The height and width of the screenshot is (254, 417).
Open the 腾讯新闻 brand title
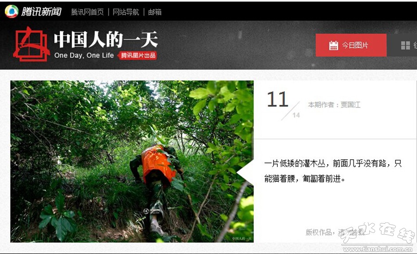click(x=42, y=12)
